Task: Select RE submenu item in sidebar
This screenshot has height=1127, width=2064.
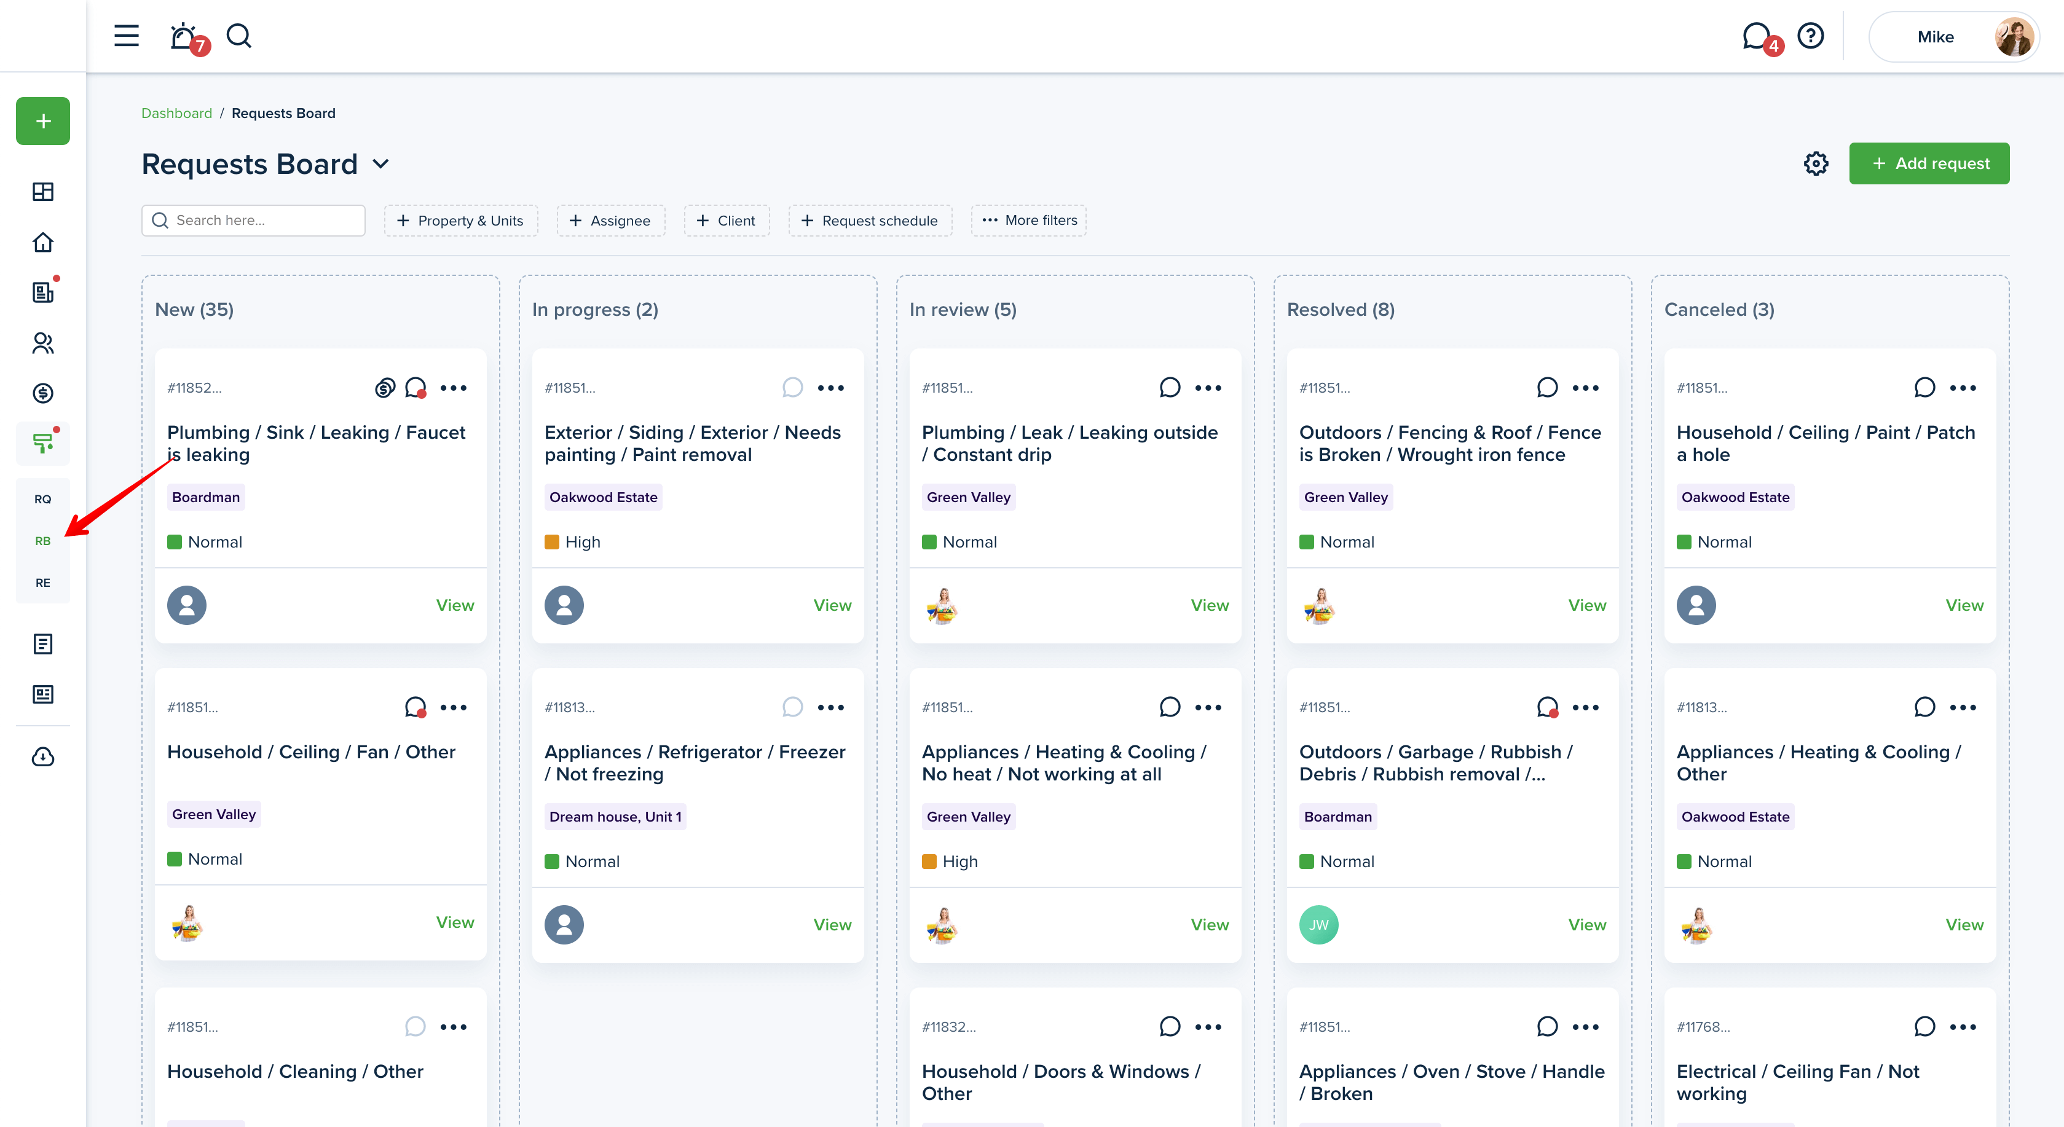Action: 43,583
